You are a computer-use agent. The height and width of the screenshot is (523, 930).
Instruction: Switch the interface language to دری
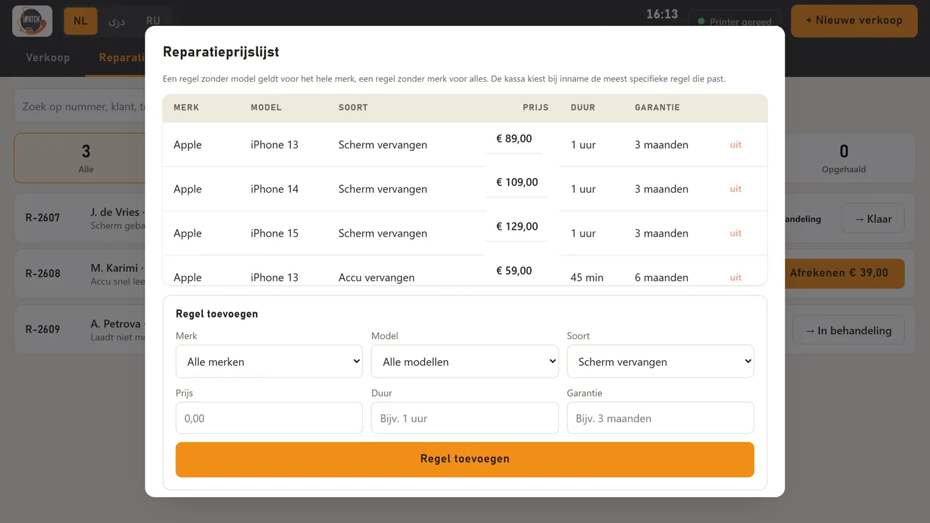[x=117, y=21]
